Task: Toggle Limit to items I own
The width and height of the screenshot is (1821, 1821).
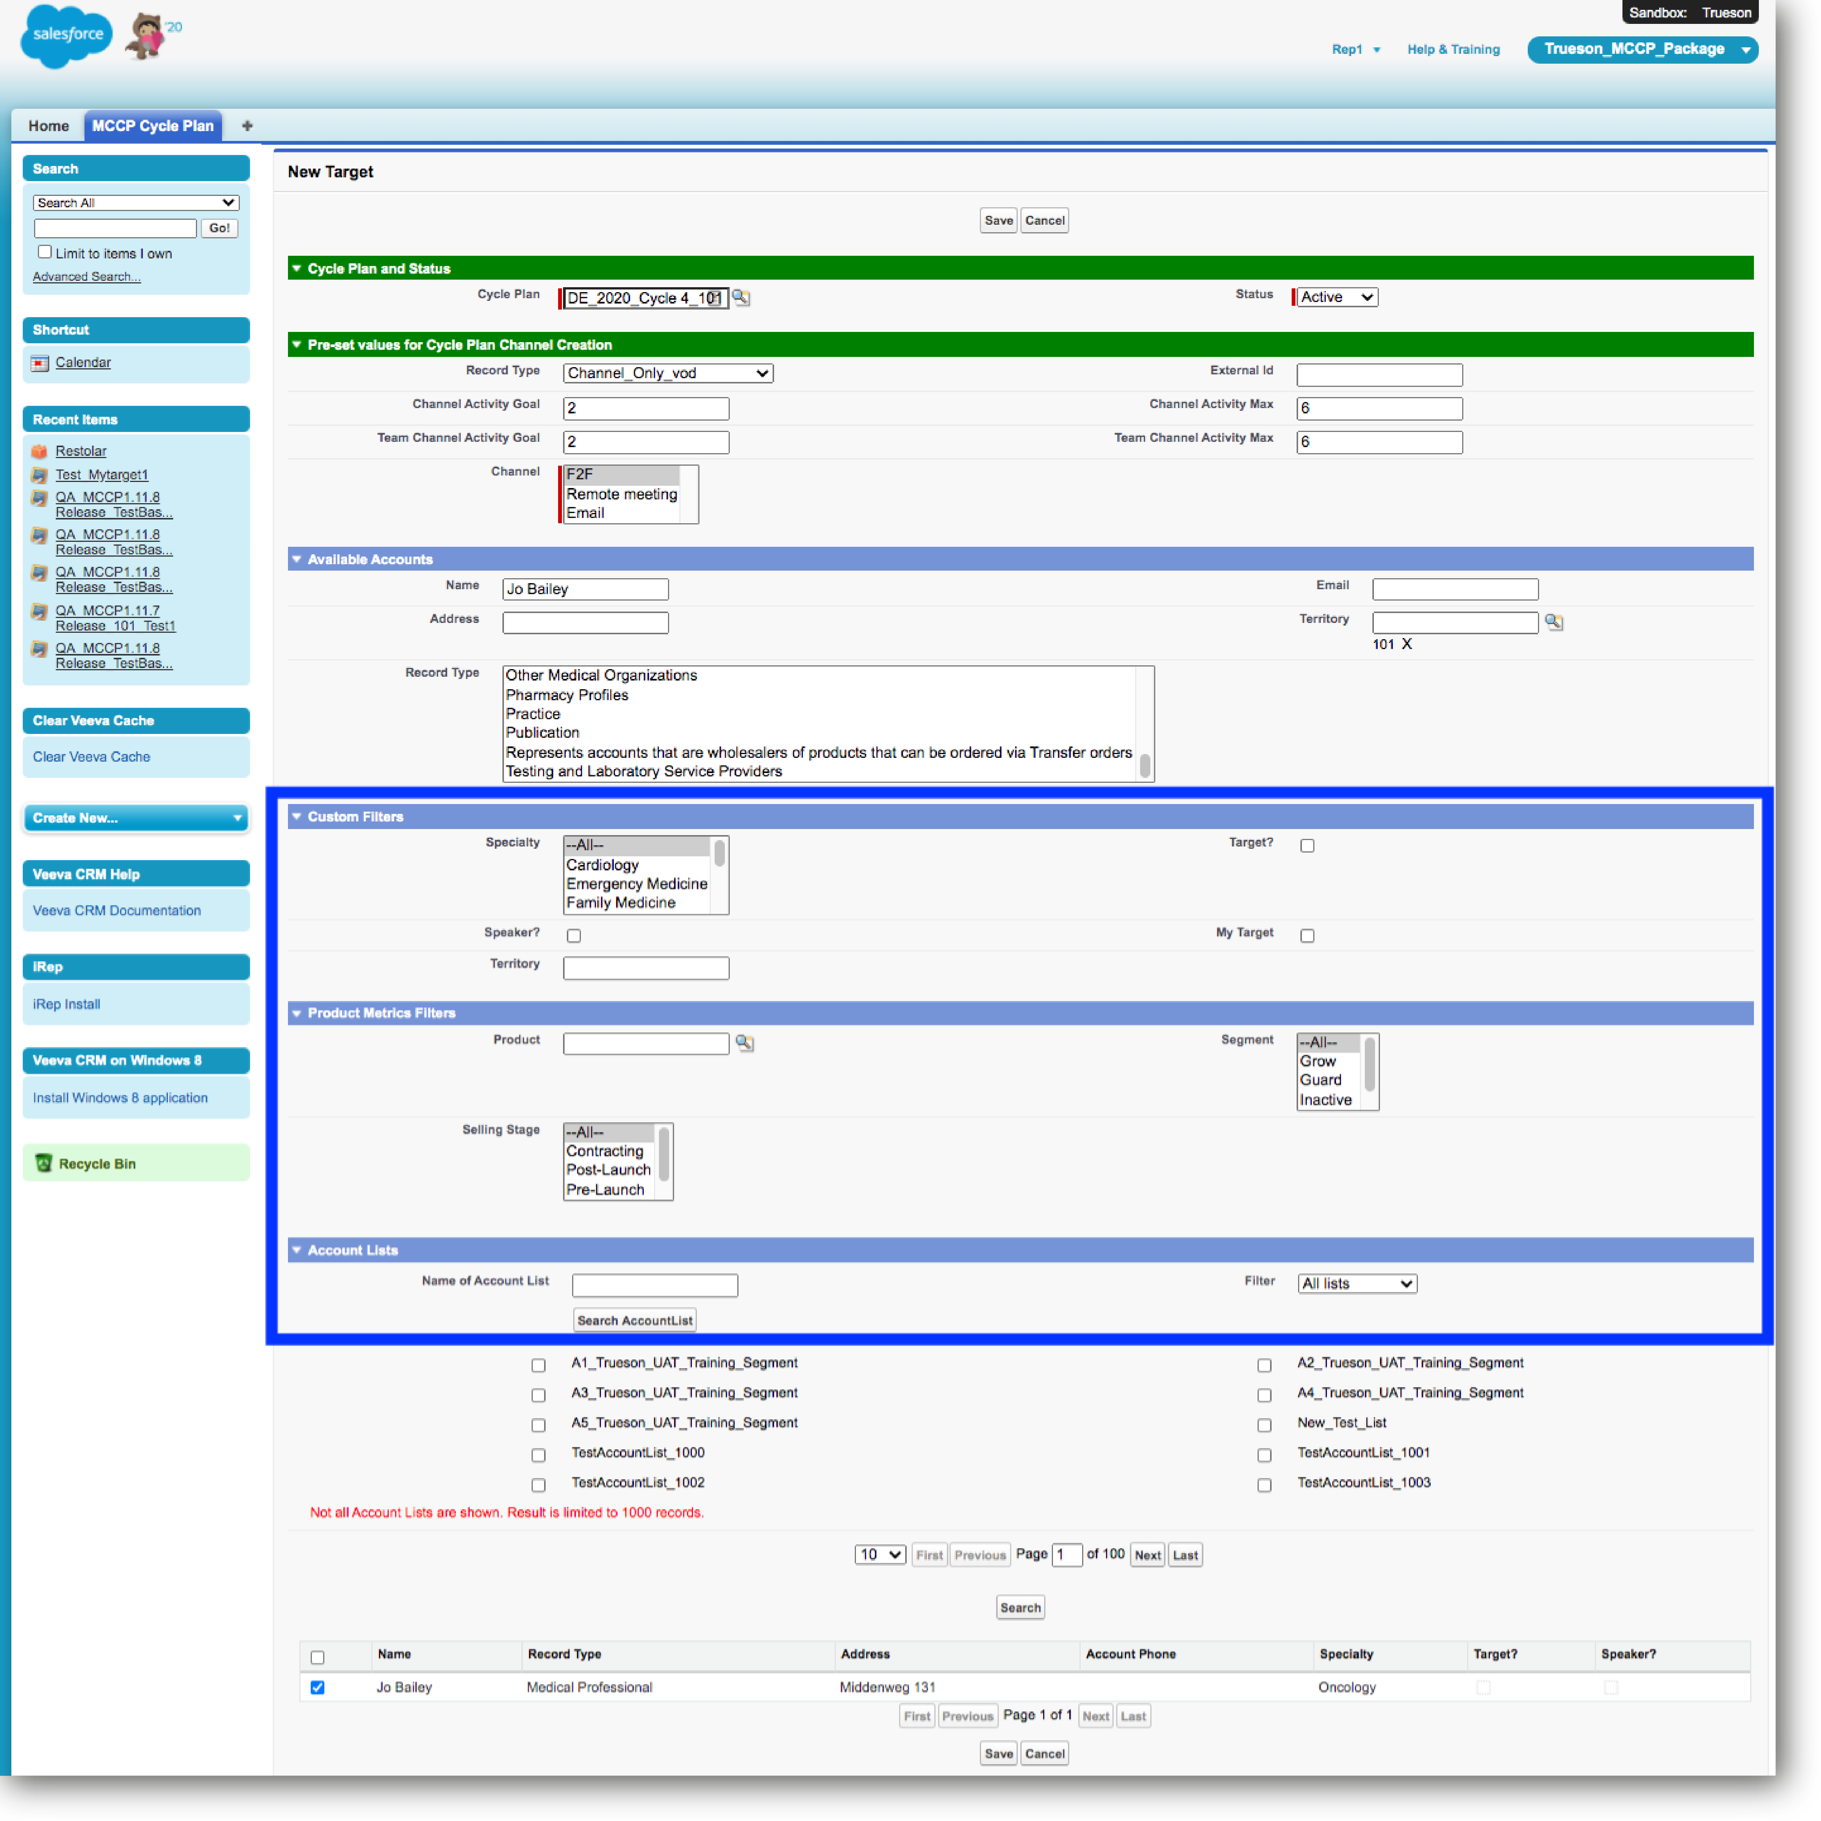Action: click(44, 252)
